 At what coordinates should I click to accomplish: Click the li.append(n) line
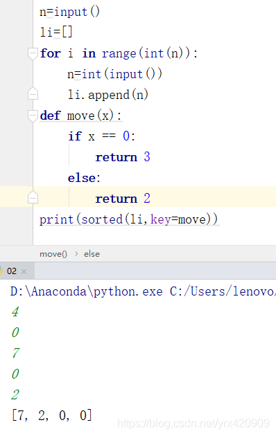pyautogui.click(x=108, y=95)
